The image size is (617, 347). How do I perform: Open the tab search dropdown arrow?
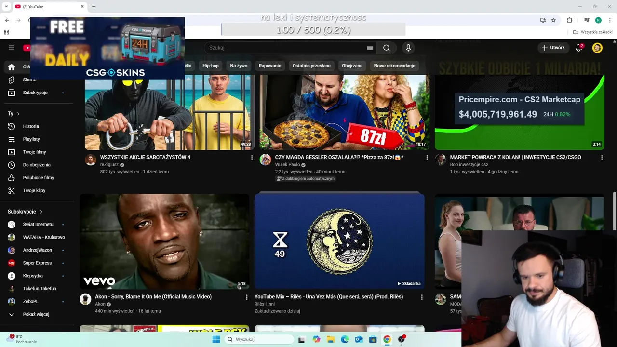(x=6, y=6)
